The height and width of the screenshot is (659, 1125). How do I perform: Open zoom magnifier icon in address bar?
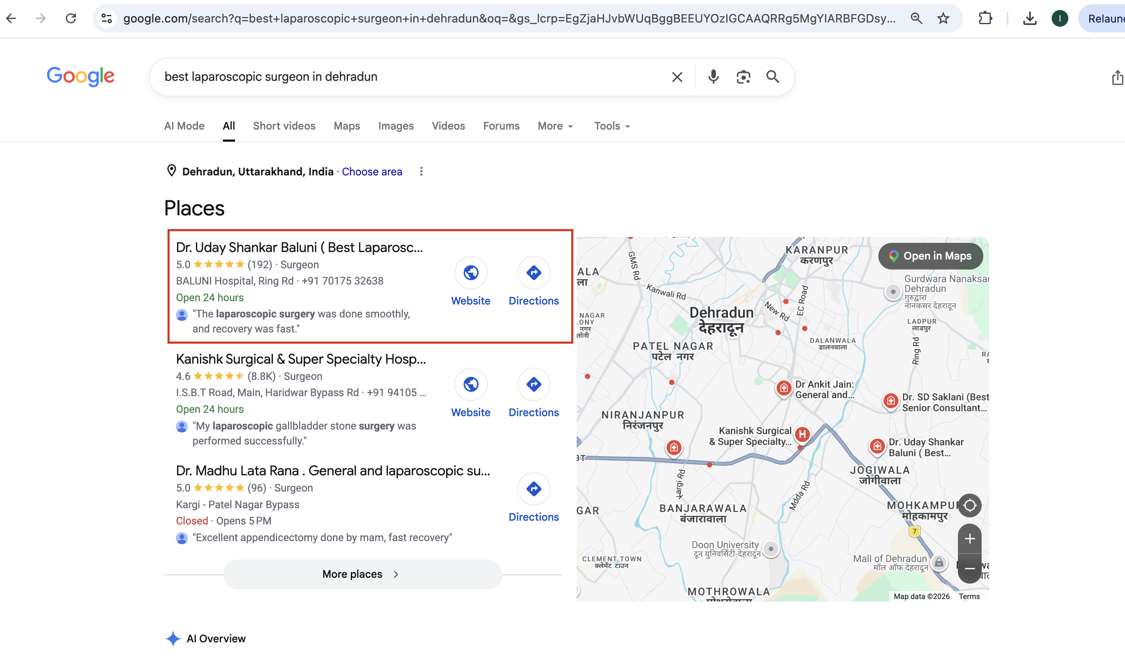pyautogui.click(x=916, y=18)
